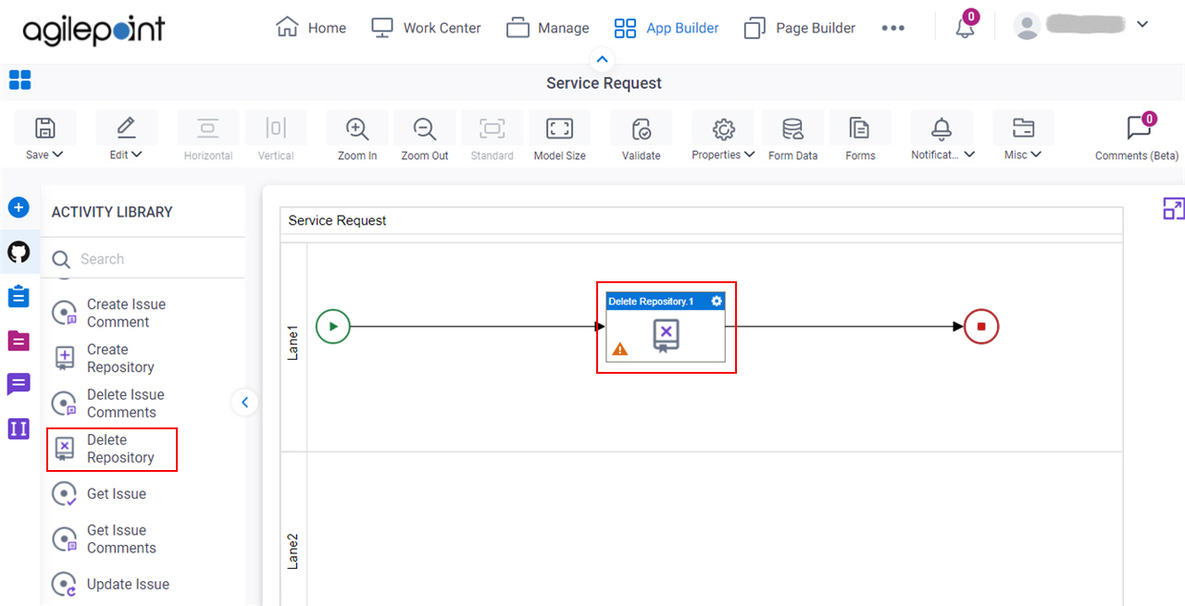Open Notifications bell in toolbar
The image size is (1185, 606).
(942, 128)
